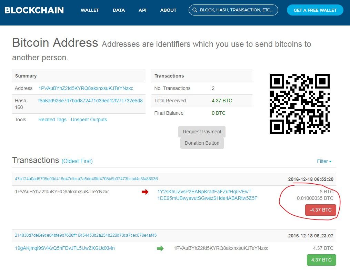
Task: Open the DATA menu
Action: click(x=119, y=10)
